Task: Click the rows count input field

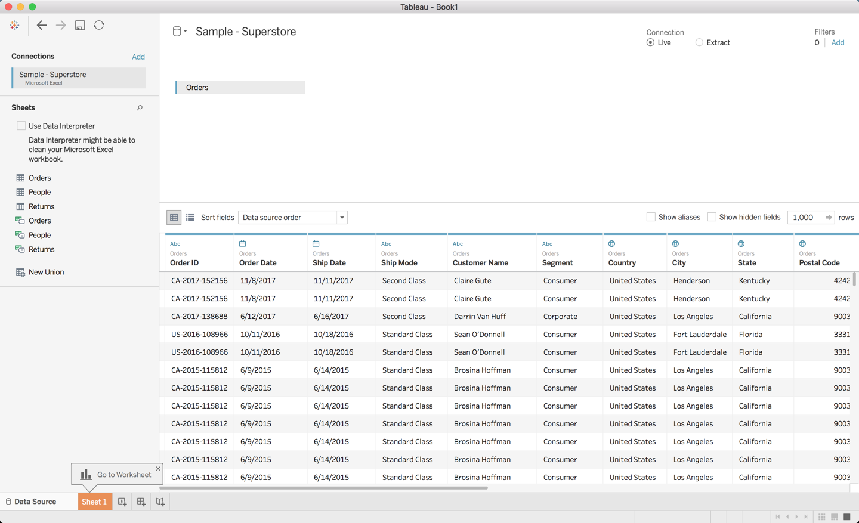Action: point(805,218)
